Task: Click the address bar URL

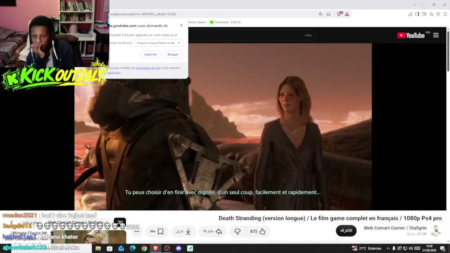Action: [143, 14]
